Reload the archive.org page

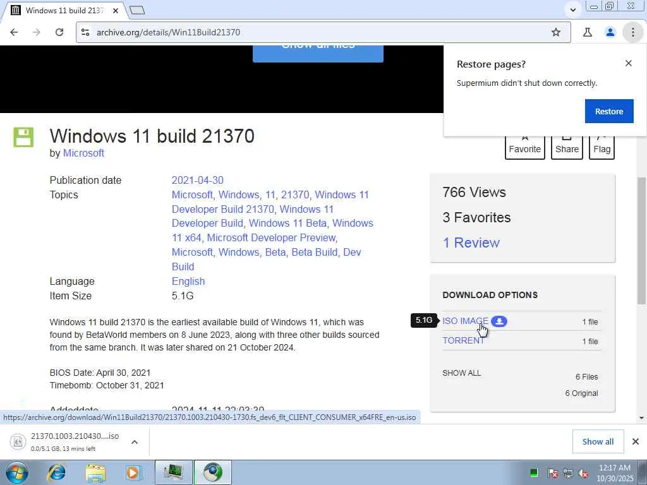click(x=59, y=32)
